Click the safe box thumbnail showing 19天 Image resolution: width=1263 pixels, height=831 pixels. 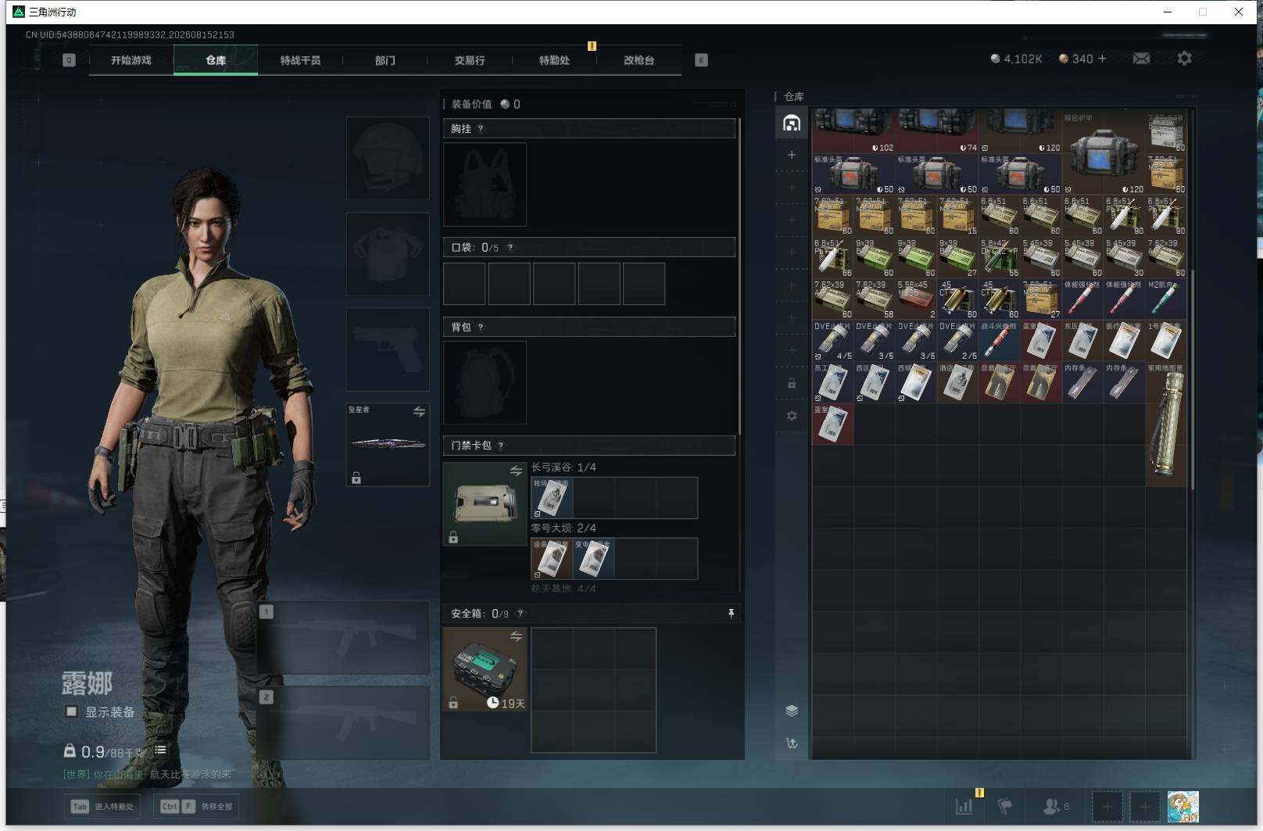[485, 669]
